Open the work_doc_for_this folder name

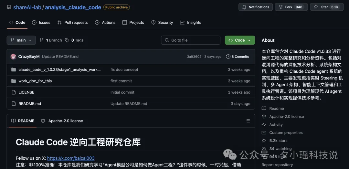[35, 81]
